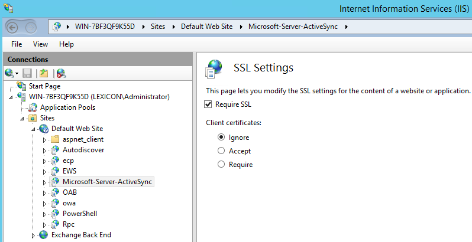The height and width of the screenshot is (242, 472).
Task: Click the Microsoft-Server-ActiveSync application icon
Action: pyautogui.click(x=55, y=182)
